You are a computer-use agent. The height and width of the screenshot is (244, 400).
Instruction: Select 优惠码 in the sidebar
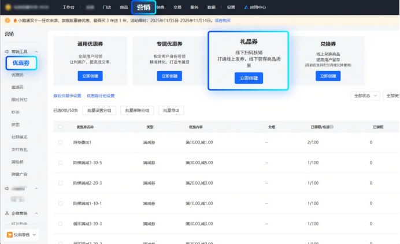(x=17, y=74)
